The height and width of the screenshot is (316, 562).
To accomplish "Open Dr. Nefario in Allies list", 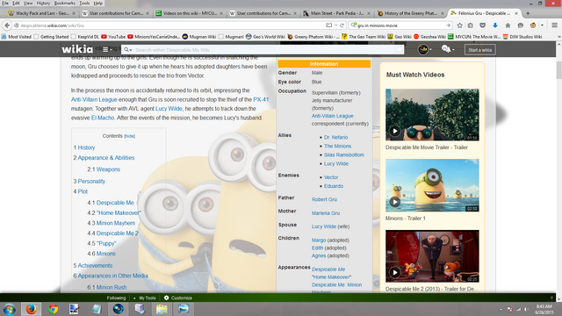I will (x=335, y=137).
